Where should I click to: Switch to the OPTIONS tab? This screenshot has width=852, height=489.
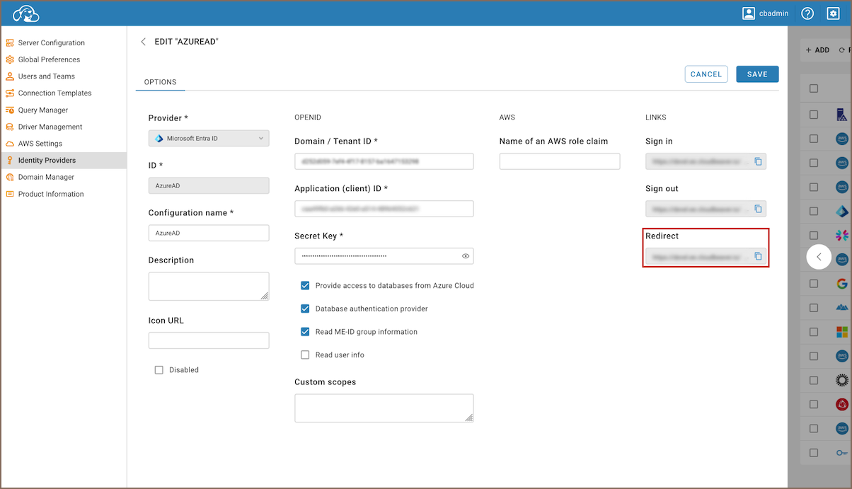click(160, 82)
